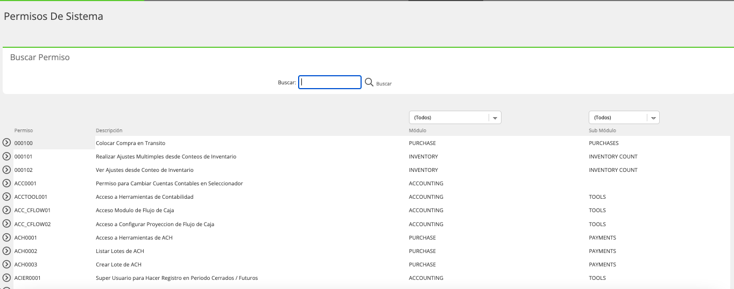This screenshot has height=289, width=734.
Task: Click PURCHASES sub-module cell in row 000100
Action: [x=604, y=143]
